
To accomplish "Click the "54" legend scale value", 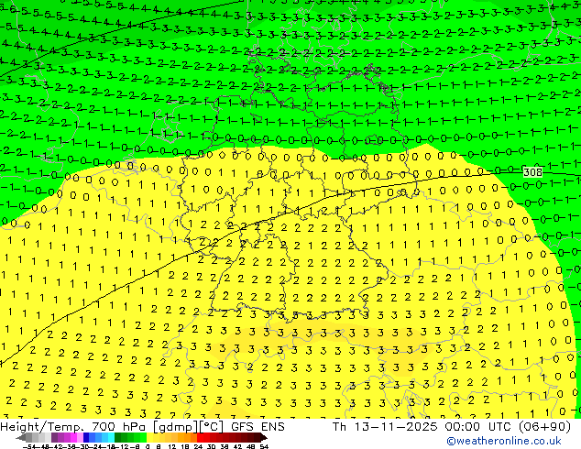I will [263, 447].
